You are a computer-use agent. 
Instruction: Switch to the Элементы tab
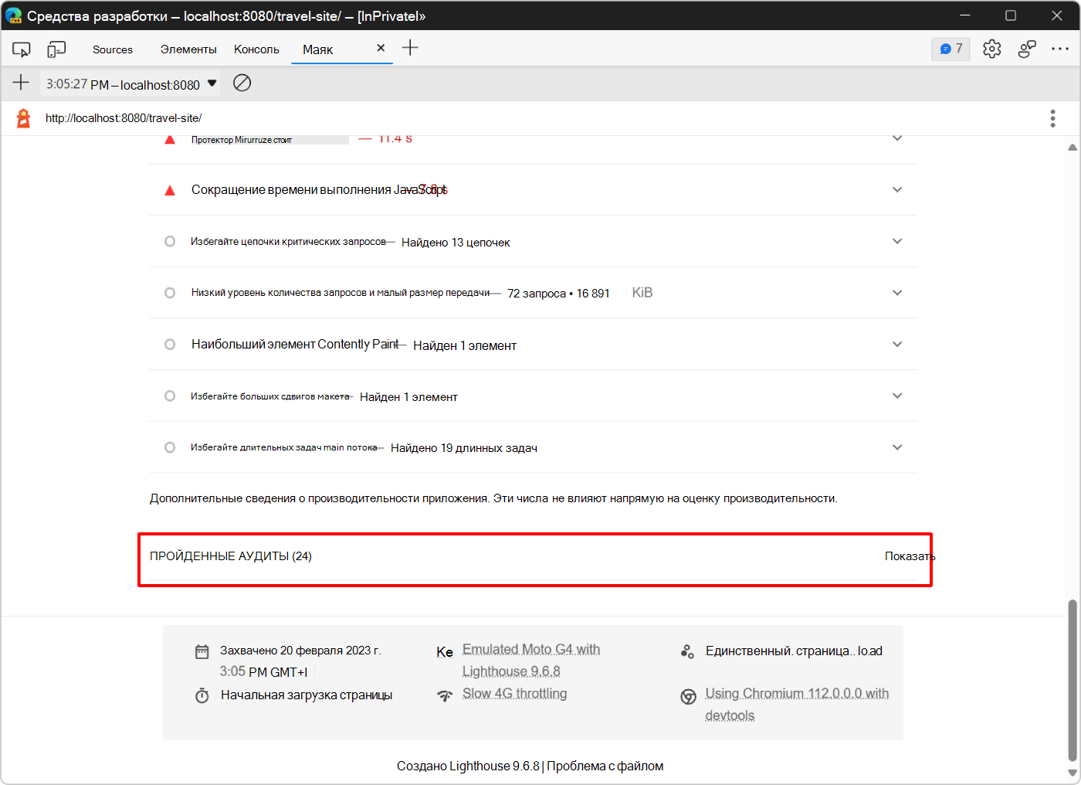coord(188,49)
